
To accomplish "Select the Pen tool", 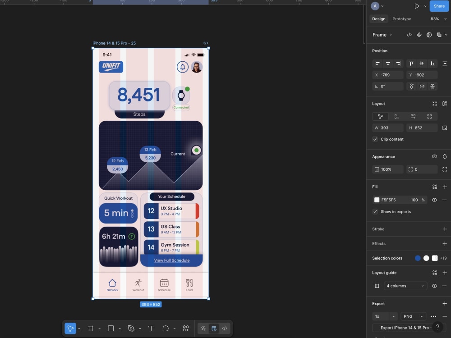I will pos(131,328).
